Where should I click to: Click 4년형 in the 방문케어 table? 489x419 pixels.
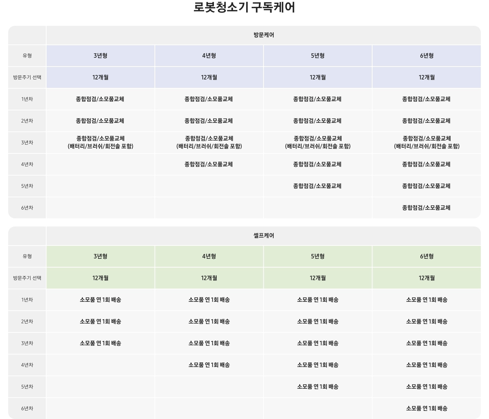coord(209,56)
